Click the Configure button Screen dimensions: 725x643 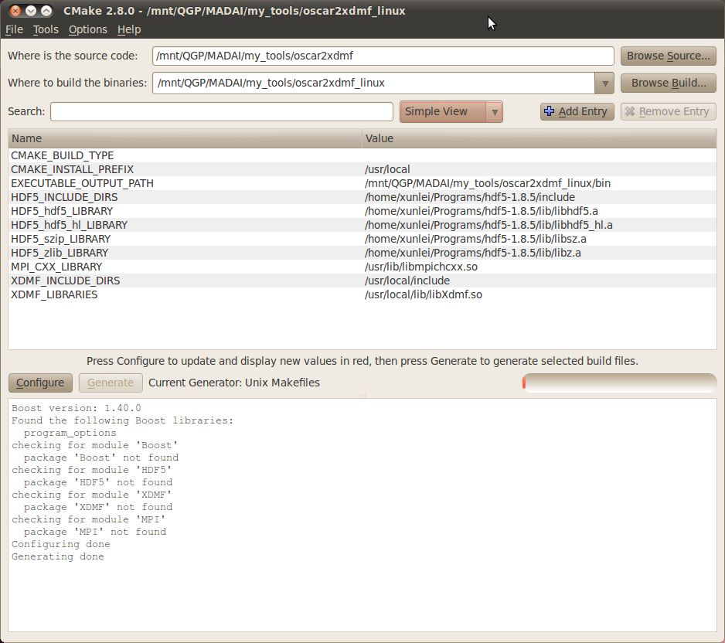(40, 383)
